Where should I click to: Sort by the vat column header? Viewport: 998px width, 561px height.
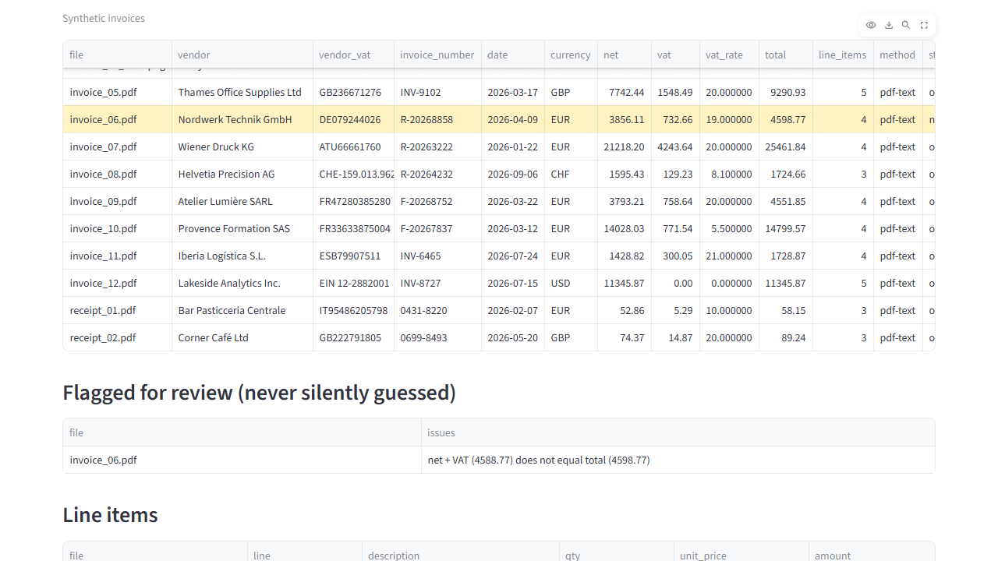click(x=675, y=55)
